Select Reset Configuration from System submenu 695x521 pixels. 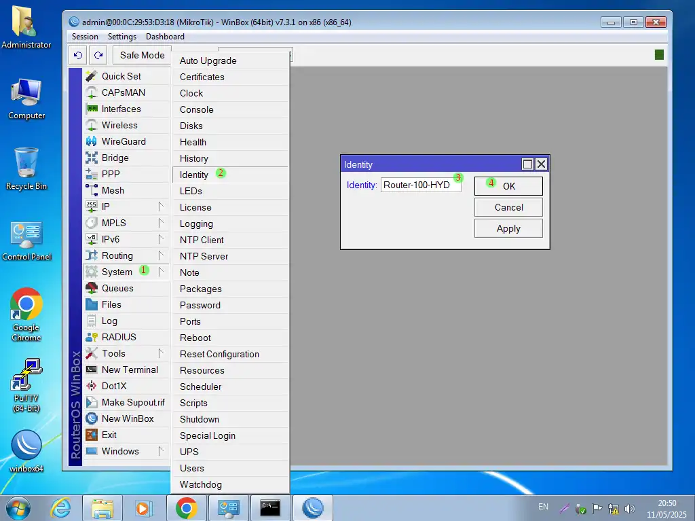pyautogui.click(x=219, y=354)
